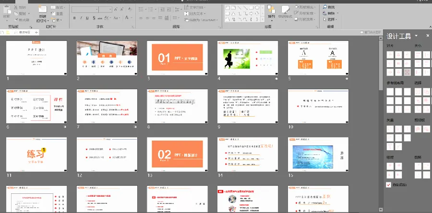Image resolution: width=432 pixels, height=213 pixels.
Task: Toggle Bold formatting B icon
Action: [74, 18]
